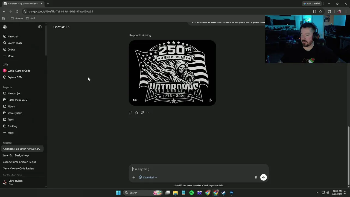
Task: Open Spotify from the taskbar
Action: [191, 193]
